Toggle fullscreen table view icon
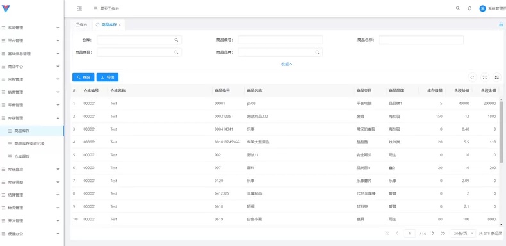The width and height of the screenshot is (506, 246). (484, 77)
